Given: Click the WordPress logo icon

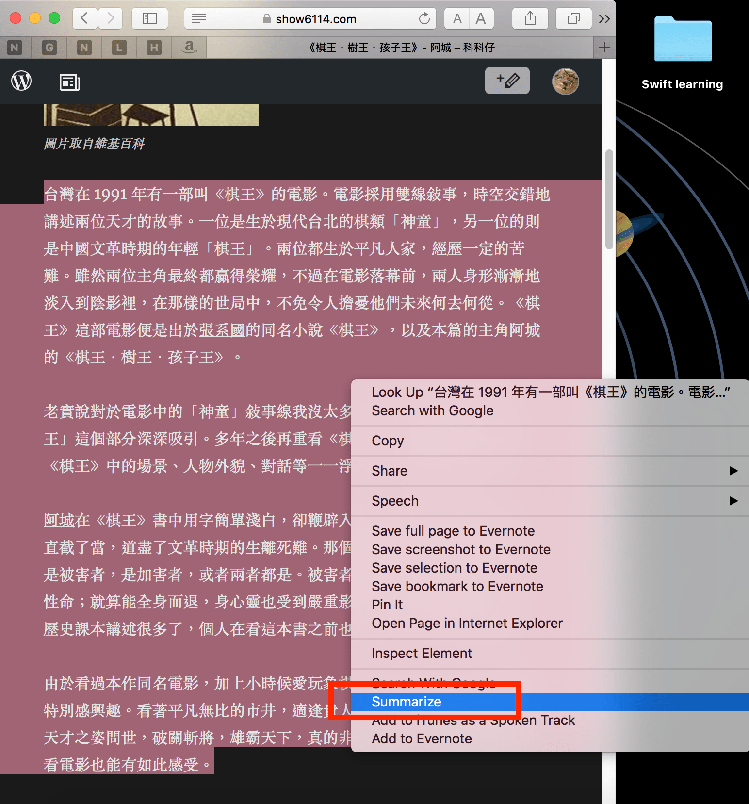Looking at the screenshot, I should (21, 81).
